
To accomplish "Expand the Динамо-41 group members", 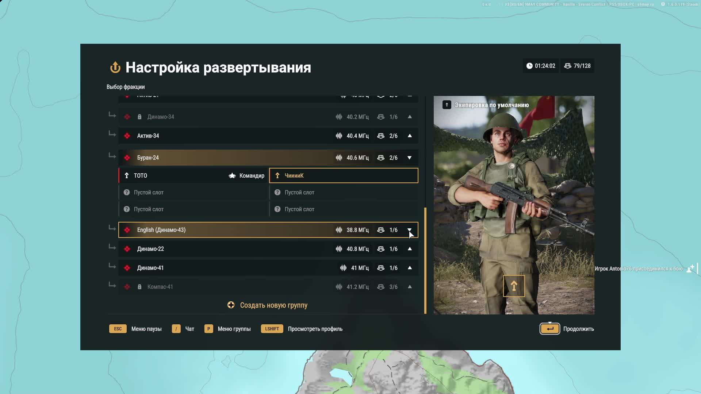I will (410, 268).
